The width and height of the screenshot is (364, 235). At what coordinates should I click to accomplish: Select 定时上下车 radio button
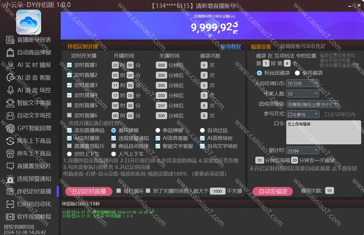(x=69, y=154)
